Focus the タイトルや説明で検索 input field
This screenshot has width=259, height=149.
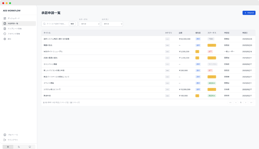tap(57, 24)
